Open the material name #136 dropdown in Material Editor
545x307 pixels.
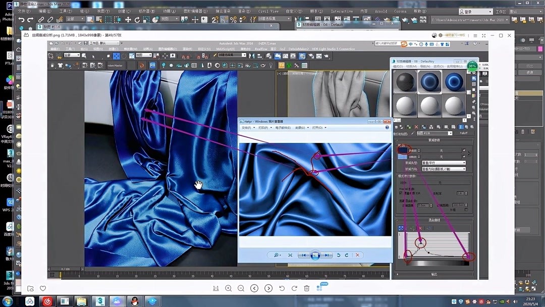click(450, 133)
